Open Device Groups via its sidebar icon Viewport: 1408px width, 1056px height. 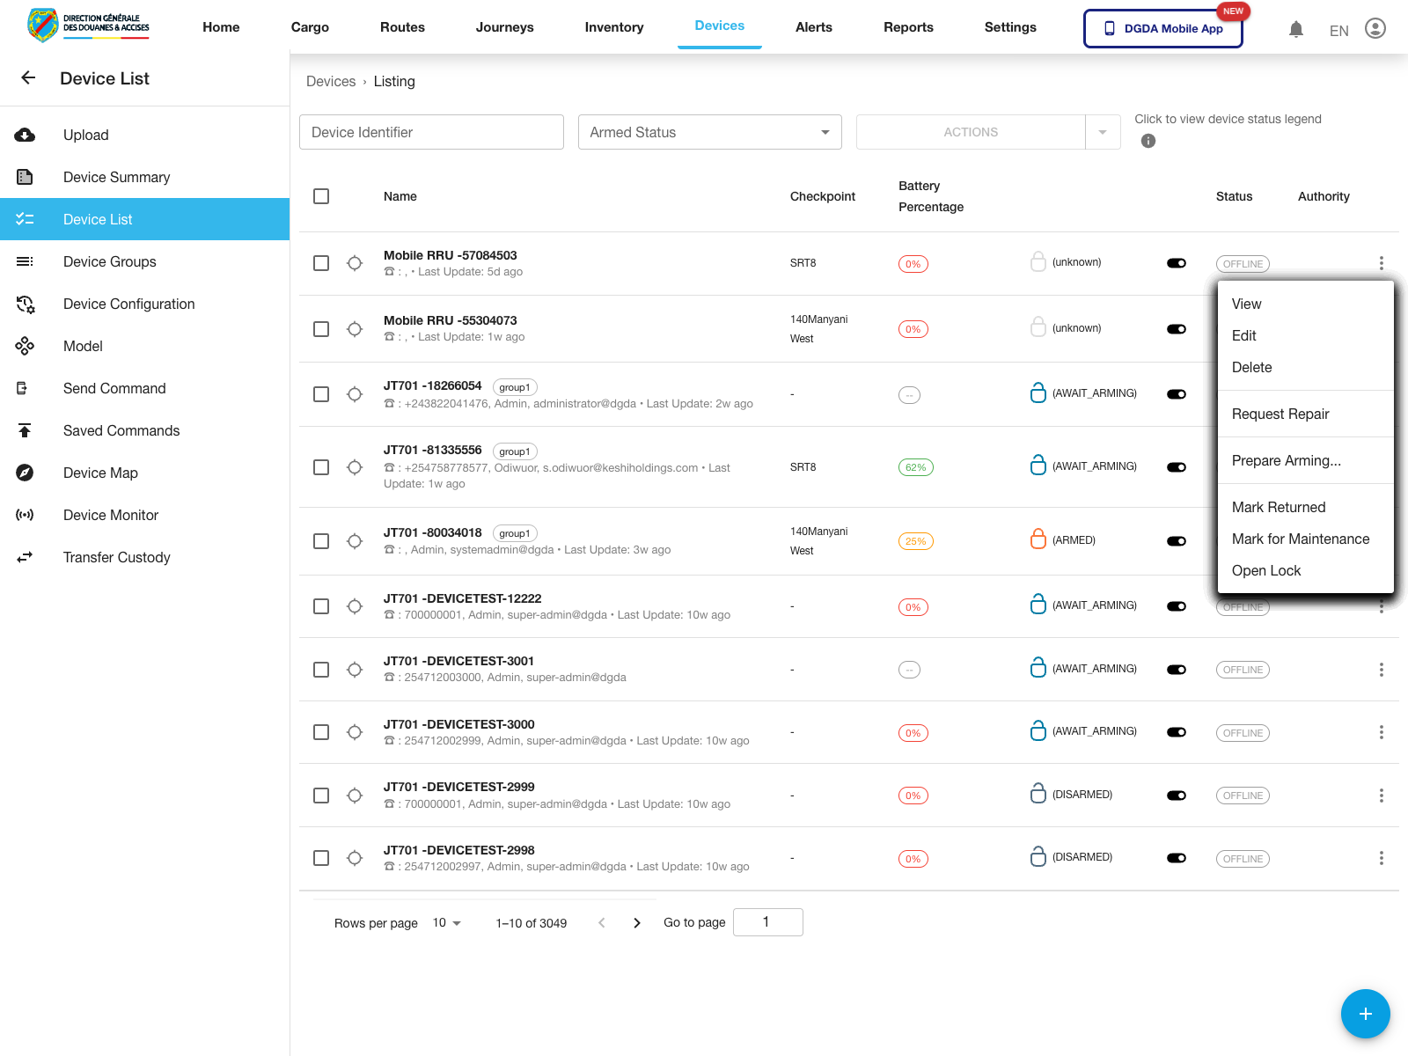pyautogui.click(x=26, y=261)
